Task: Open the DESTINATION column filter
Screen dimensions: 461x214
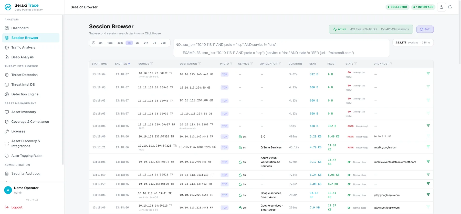Action: click(x=200, y=64)
